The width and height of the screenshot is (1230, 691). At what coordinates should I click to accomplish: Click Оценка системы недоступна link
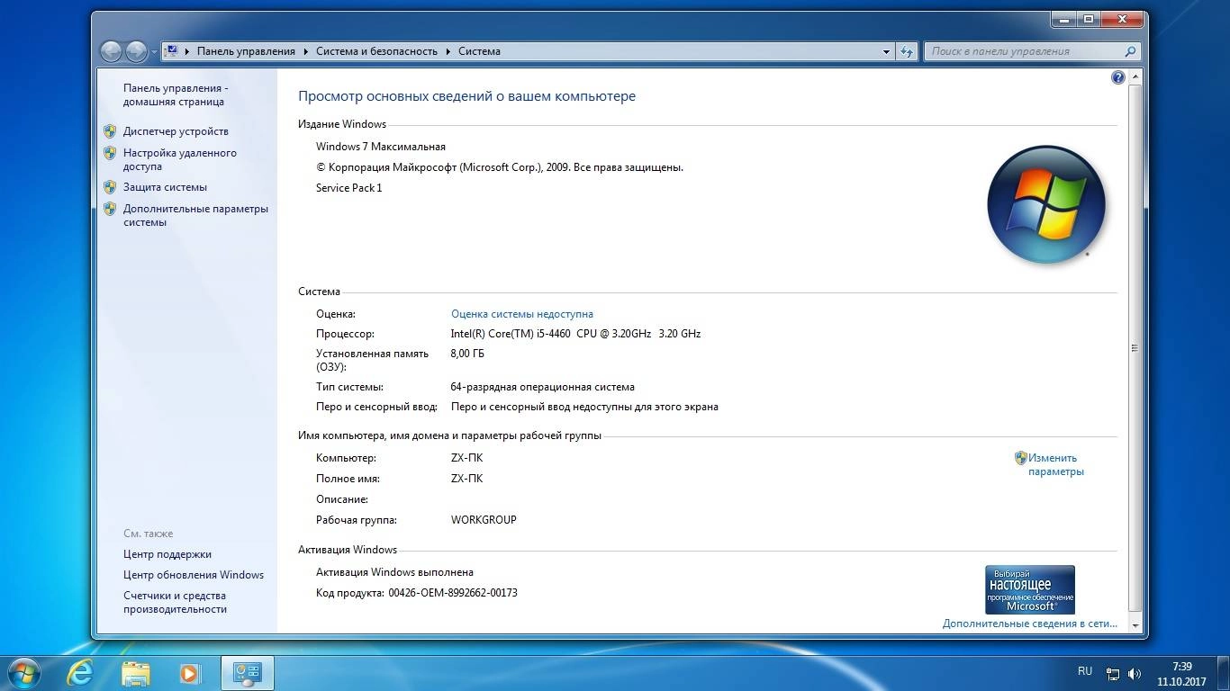[521, 314]
